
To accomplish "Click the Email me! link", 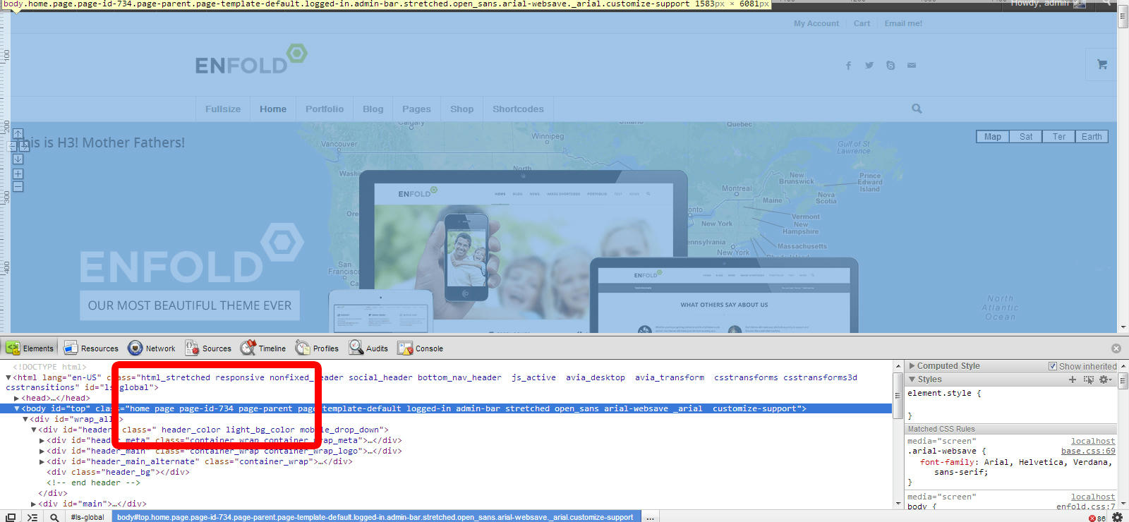I will coord(903,23).
